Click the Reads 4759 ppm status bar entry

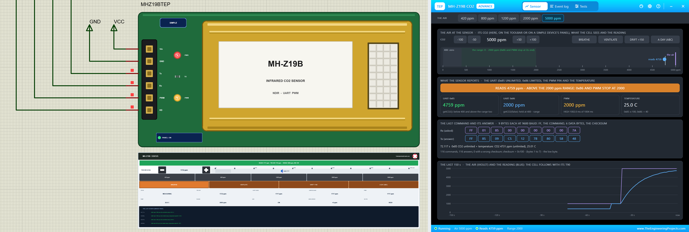coord(489,229)
